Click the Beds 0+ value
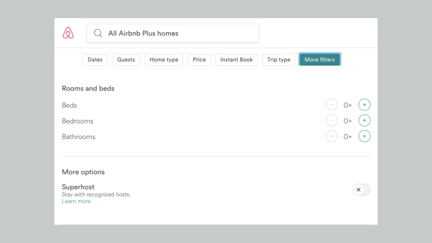432x243 pixels. tap(348, 105)
